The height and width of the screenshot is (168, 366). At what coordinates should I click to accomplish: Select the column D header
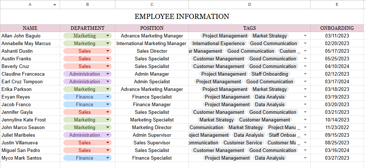(250, 4)
